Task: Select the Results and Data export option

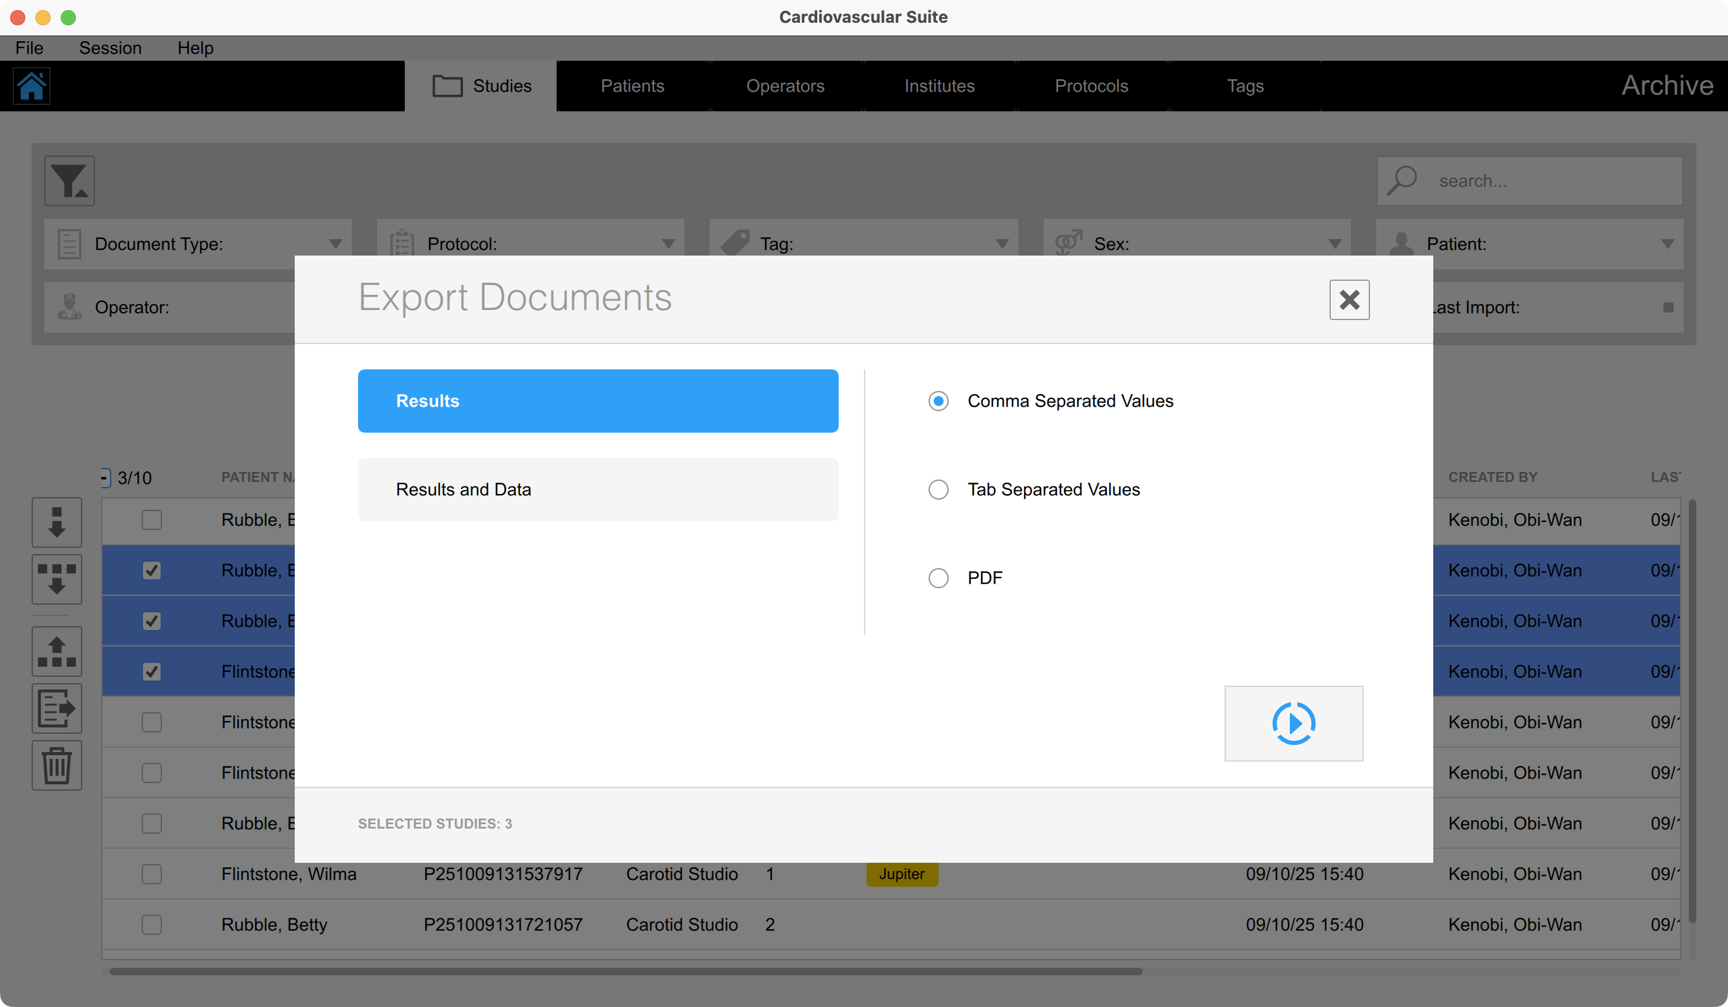Action: (x=598, y=489)
